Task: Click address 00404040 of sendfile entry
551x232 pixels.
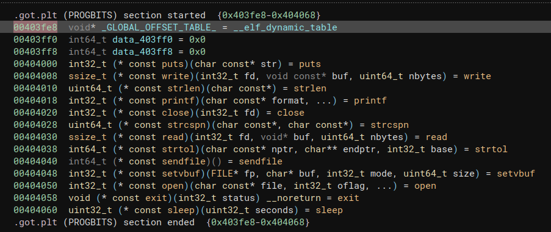Action: (x=35, y=161)
